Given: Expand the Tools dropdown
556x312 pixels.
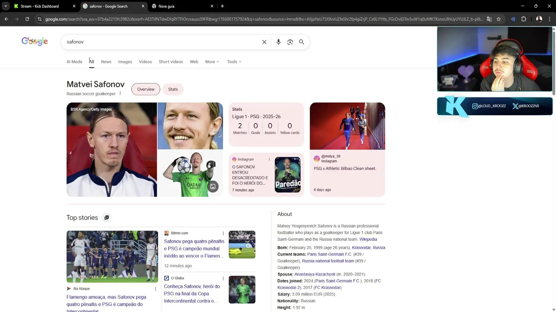Looking at the screenshot, I should pyautogui.click(x=234, y=62).
